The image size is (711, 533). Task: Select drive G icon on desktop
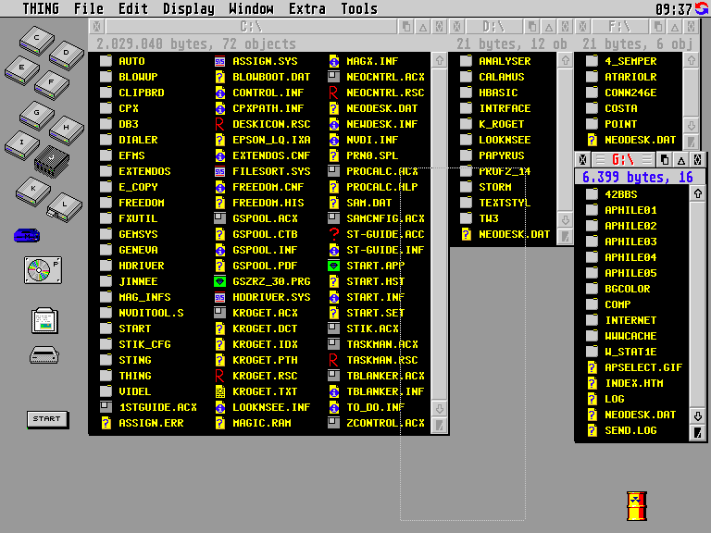pos(37,116)
